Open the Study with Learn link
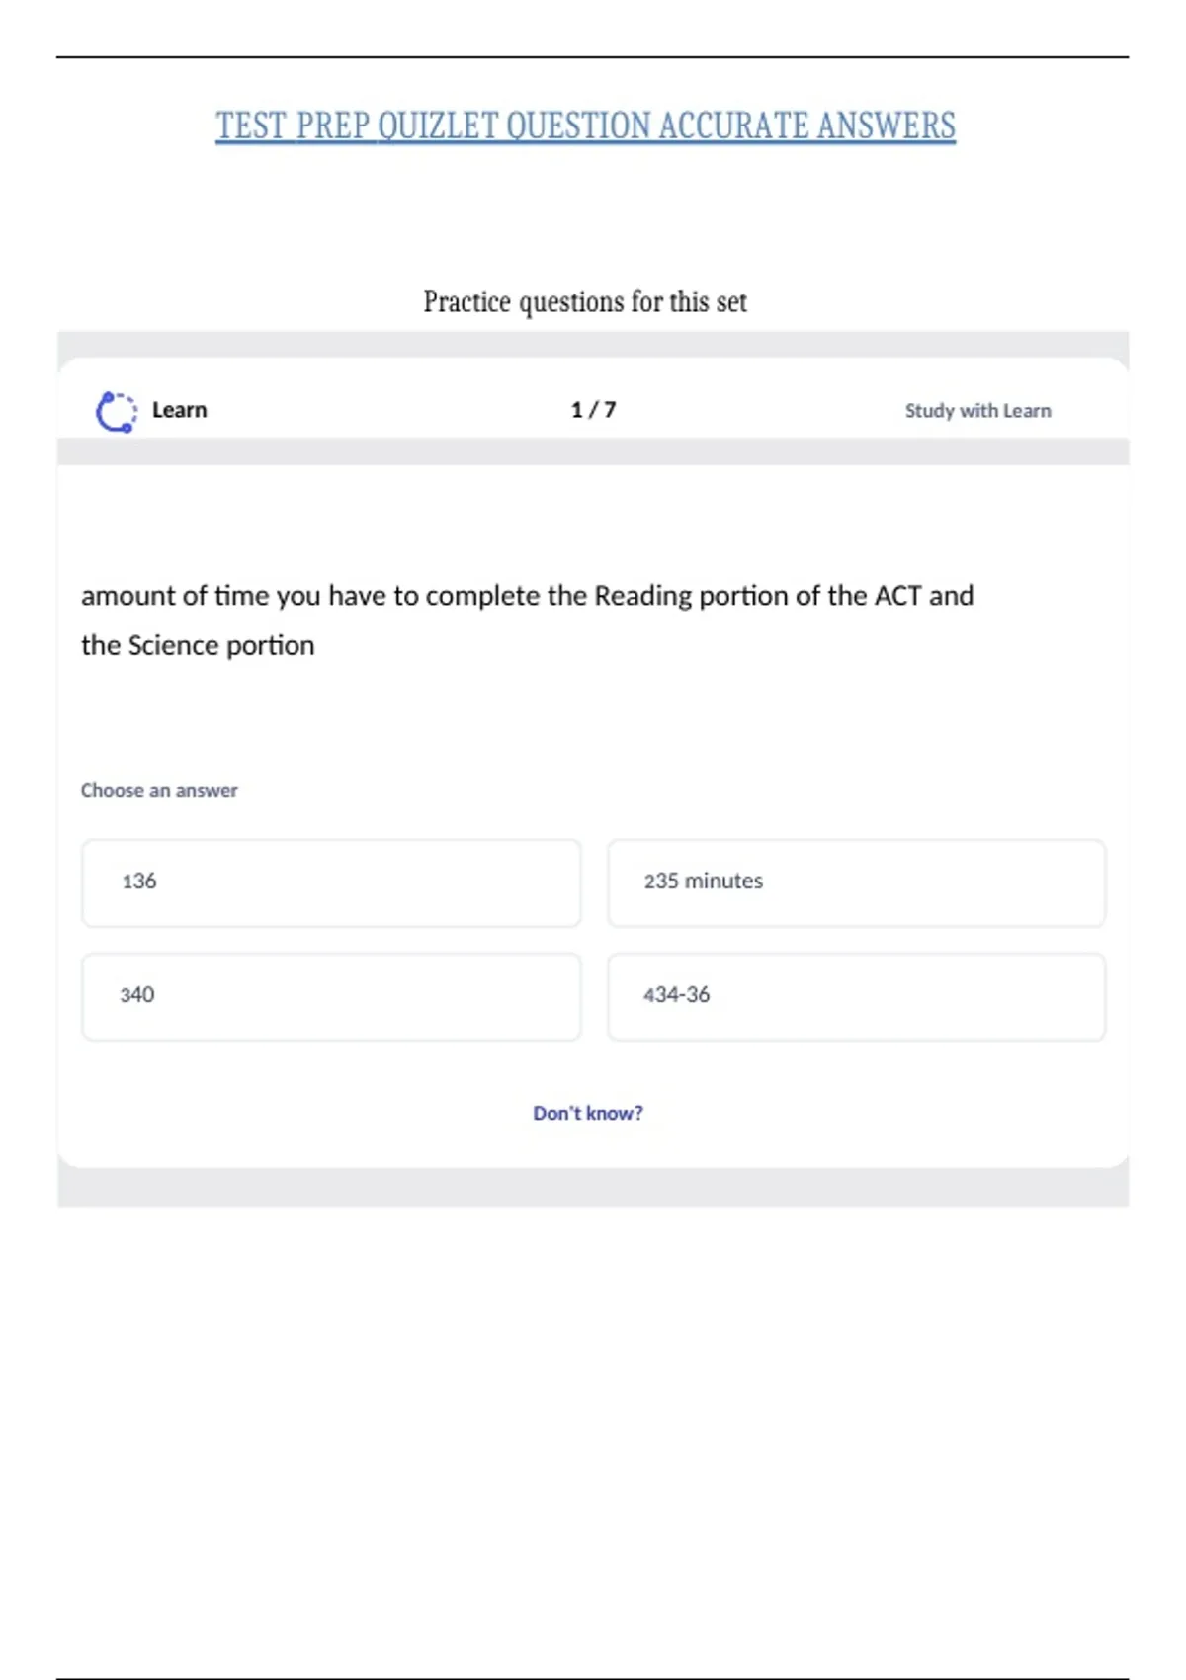Screen dimensions: 1186x1680 point(977,411)
